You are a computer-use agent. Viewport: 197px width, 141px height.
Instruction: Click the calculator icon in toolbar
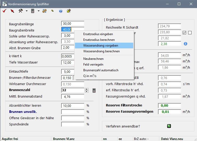pos(33,11)
